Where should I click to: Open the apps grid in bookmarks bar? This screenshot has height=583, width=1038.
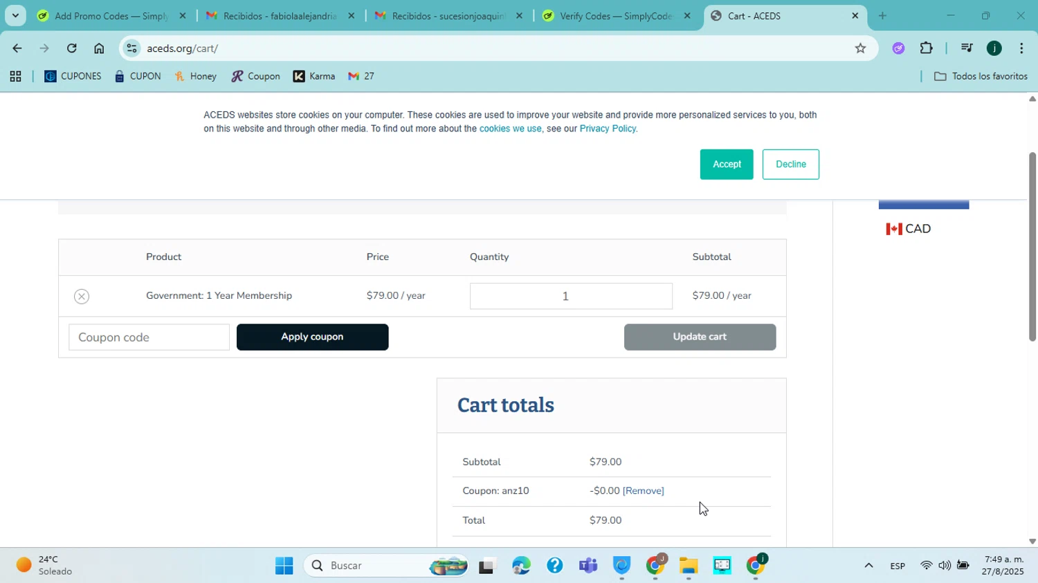15,77
